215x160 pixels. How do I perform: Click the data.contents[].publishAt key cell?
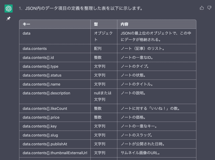(x=55, y=144)
